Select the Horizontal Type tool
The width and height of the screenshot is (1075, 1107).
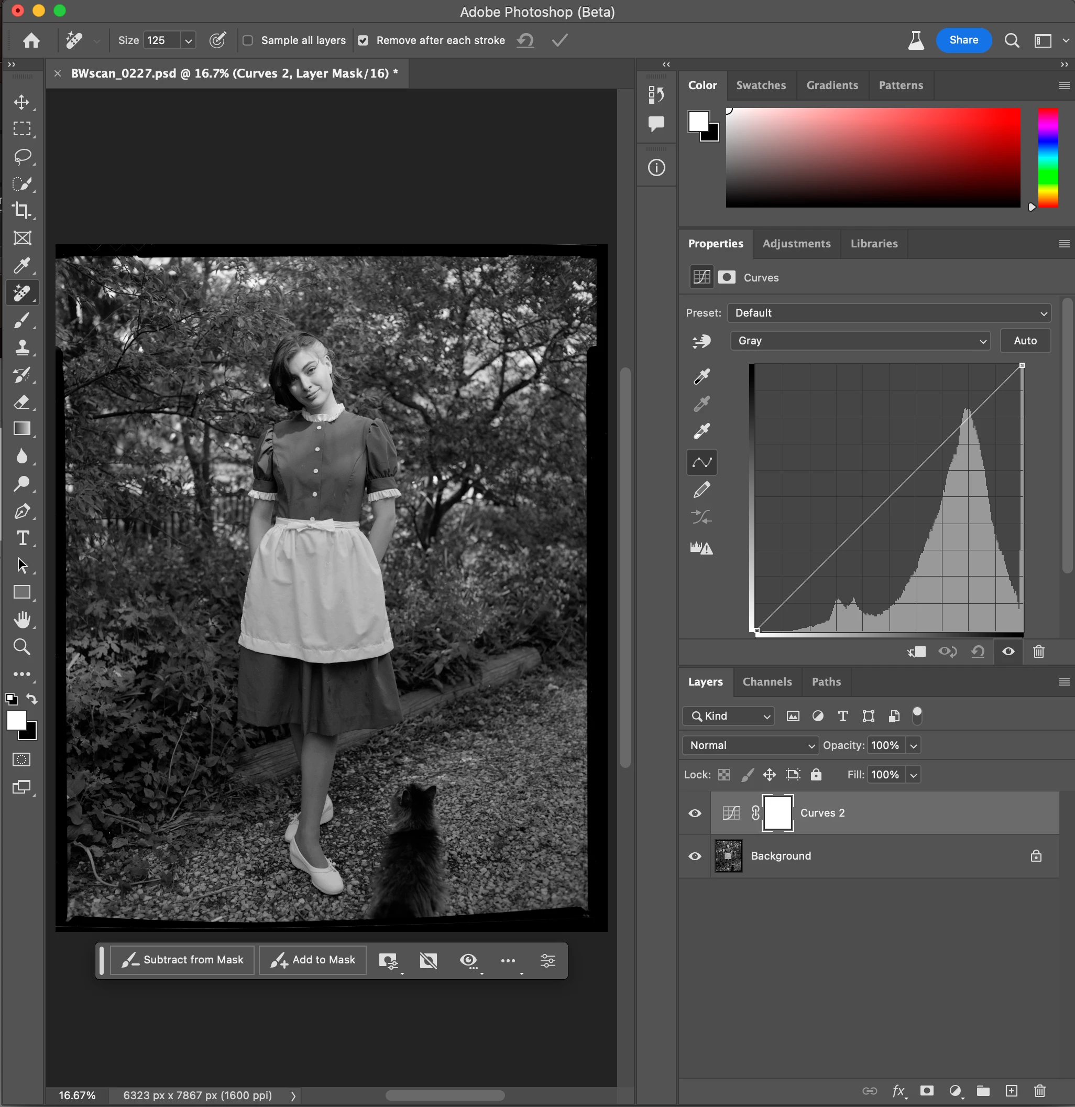[22, 538]
